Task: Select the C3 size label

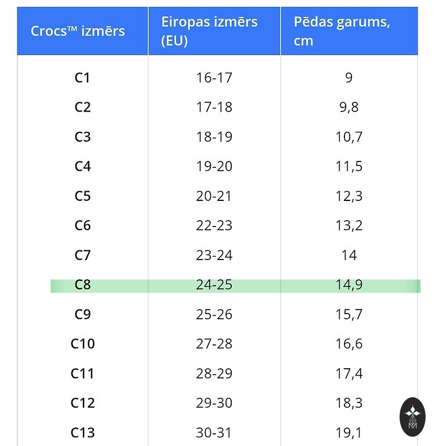Action: click(x=82, y=137)
